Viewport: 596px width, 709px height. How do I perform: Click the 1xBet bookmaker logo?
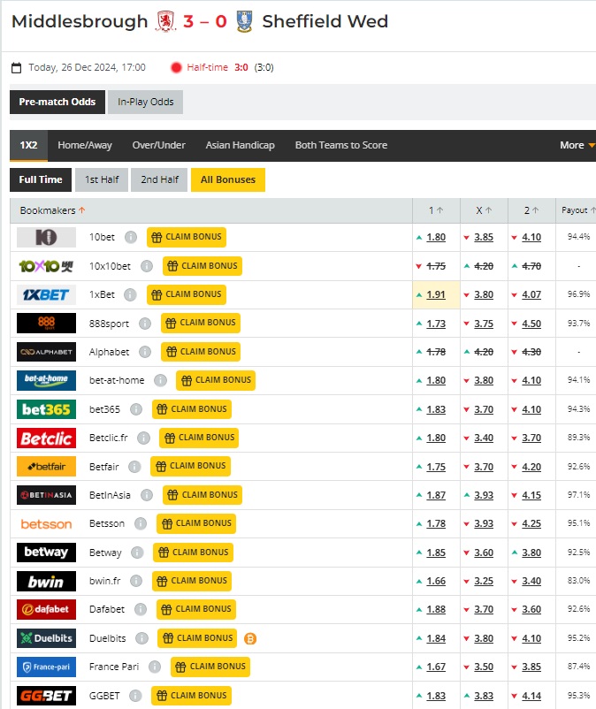[x=46, y=294]
